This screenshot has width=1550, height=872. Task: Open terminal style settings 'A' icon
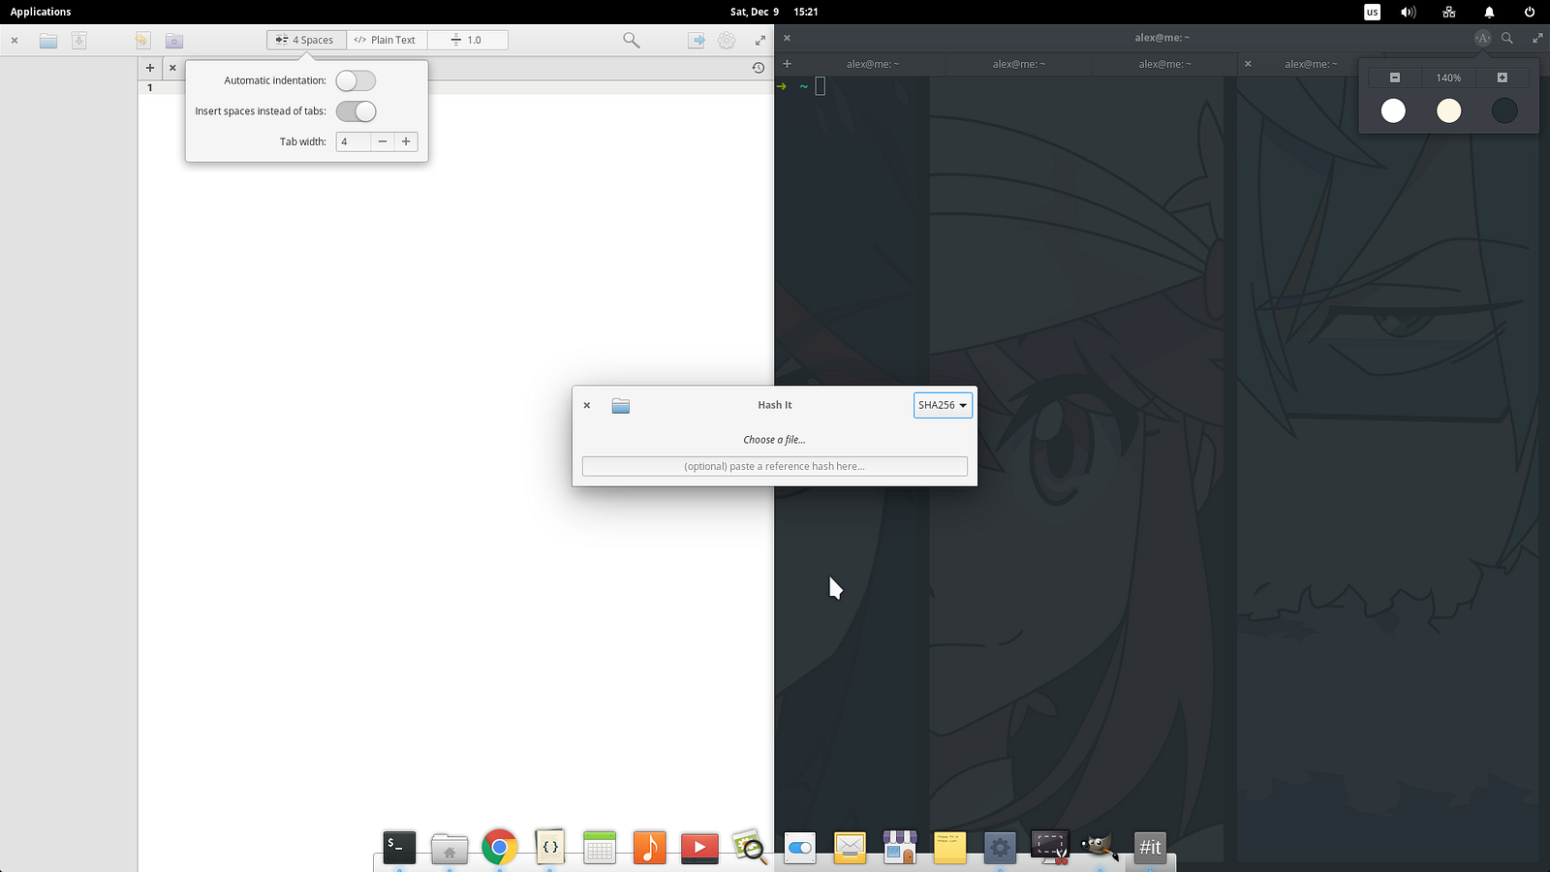(x=1482, y=38)
